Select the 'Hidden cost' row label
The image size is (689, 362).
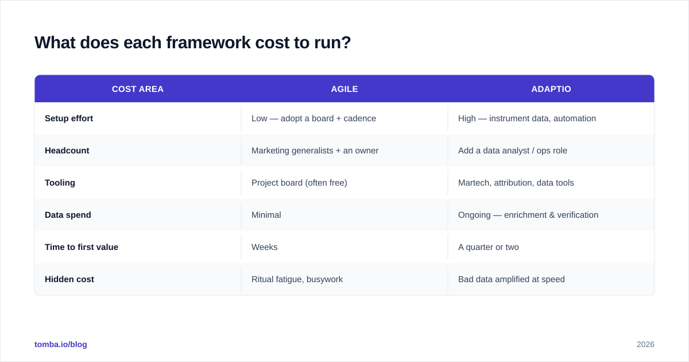69,279
